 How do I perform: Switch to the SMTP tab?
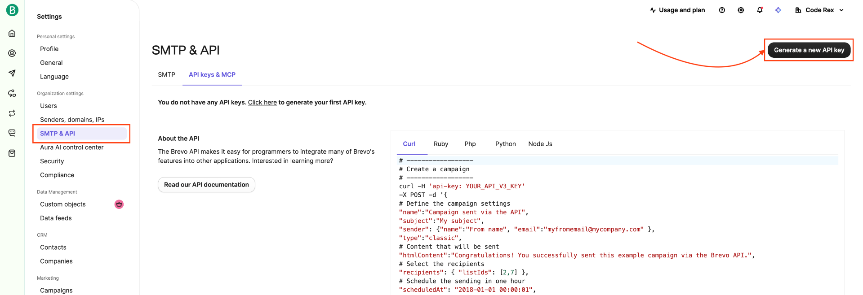click(x=166, y=75)
